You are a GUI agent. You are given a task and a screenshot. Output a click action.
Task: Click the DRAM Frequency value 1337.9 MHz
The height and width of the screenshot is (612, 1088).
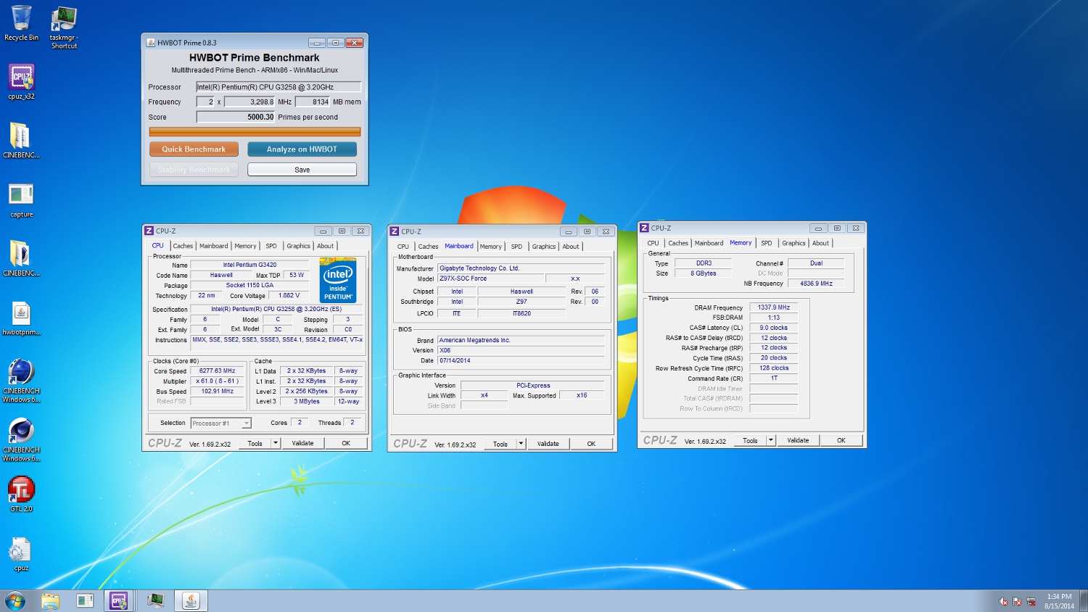[x=774, y=307]
